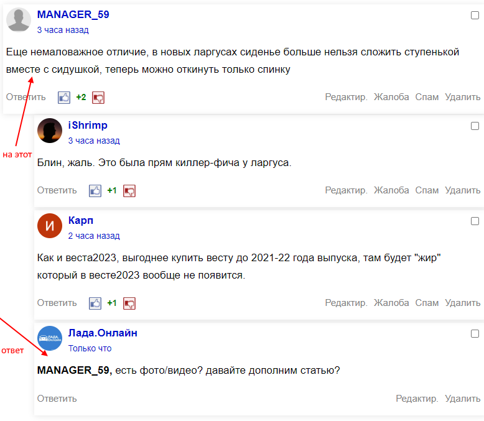Open MANAGER_59's default avatar
484x421 pixels.
pyautogui.click(x=19, y=20)
